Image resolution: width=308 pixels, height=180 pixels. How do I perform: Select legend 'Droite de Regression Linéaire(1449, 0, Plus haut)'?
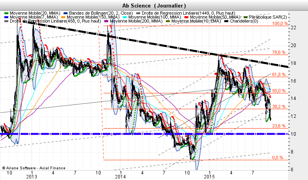pos(188,13)
